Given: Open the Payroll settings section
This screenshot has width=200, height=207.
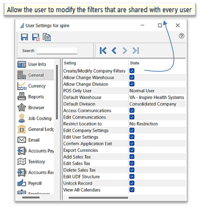Looking at the screenshot, I should [x=35, y=183].
